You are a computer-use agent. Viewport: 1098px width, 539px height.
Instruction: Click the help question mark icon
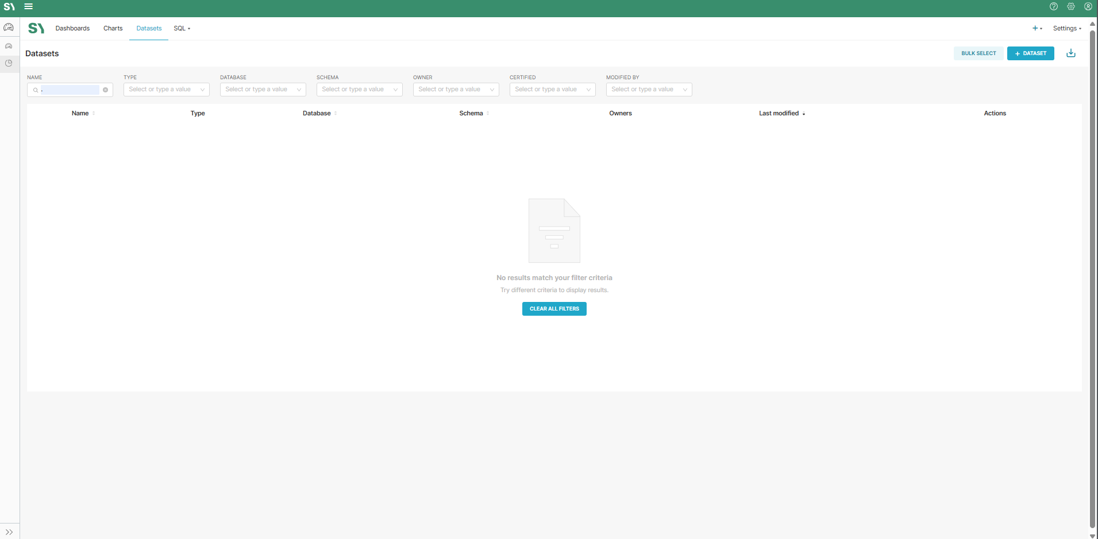[1053, 7]
